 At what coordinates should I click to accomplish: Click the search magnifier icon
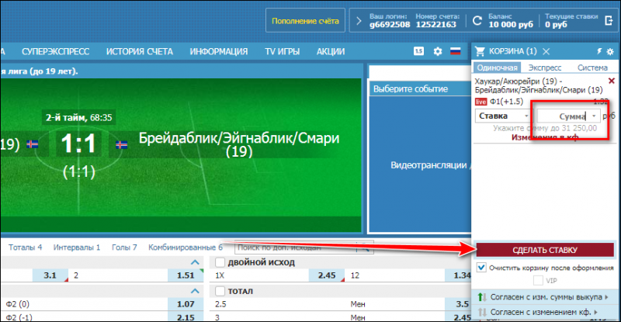tap(365, 248)
